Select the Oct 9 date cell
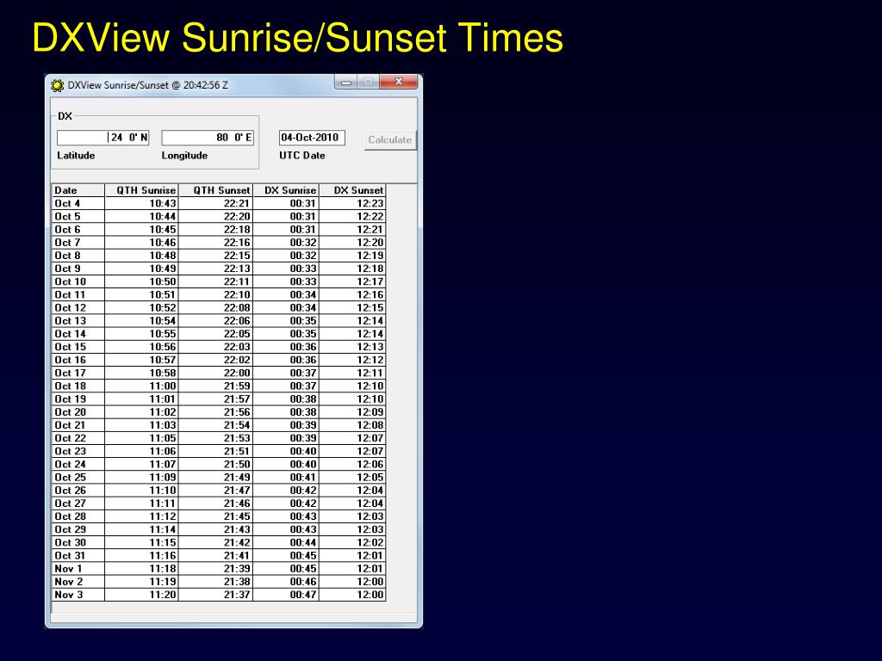882x661 pixels. [x=78, y=269]
